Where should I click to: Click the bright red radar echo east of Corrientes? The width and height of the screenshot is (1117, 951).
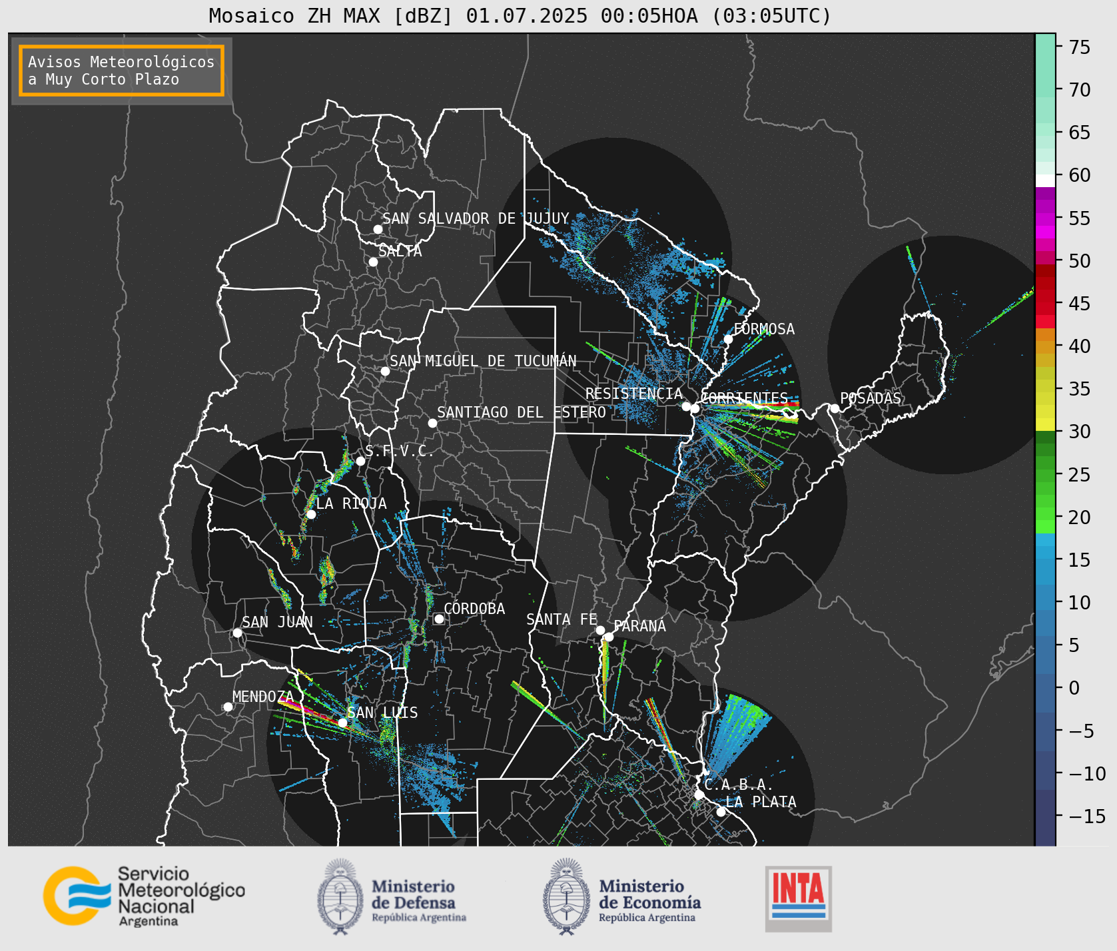pyautogui.click(x=787, y=404)
